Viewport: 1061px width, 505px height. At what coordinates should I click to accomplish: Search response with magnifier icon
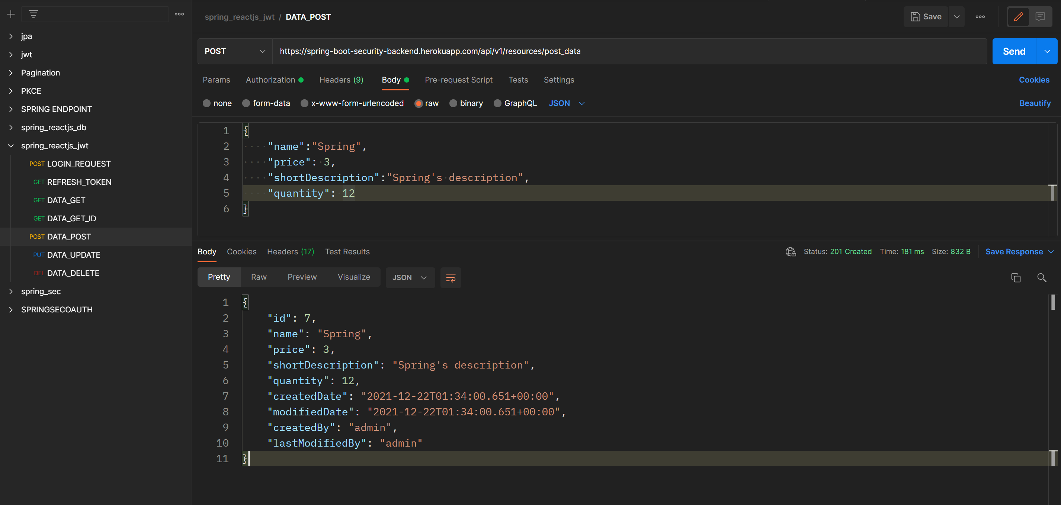pyautogui.click(x=1042, y=278)
